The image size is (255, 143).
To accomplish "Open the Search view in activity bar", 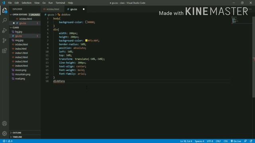I will click(x=4, y=20).
